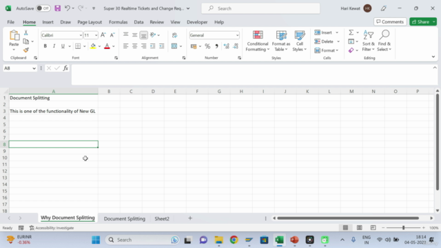Click Accessibility: Investigate in status bar
Image resolution: width=441 pixels, height=248 pixels.
(x=52, y=228)
